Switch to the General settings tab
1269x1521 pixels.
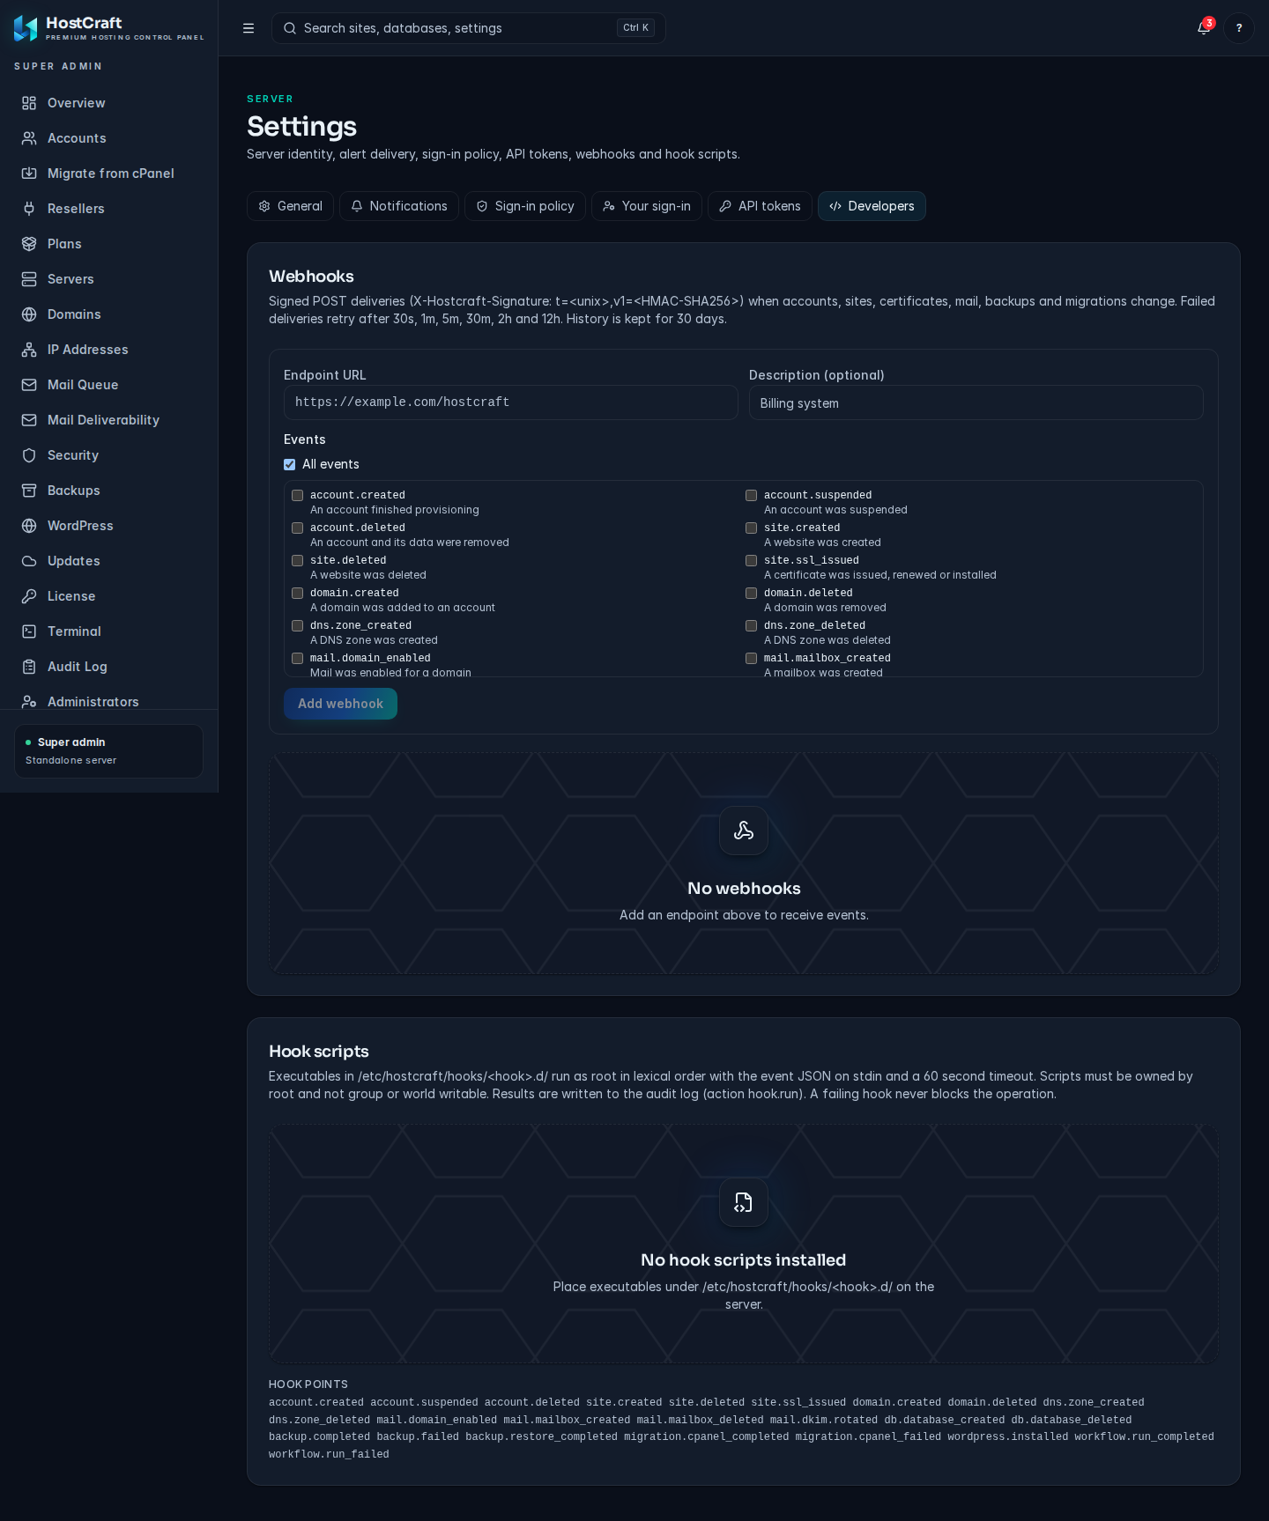point(290,206)
